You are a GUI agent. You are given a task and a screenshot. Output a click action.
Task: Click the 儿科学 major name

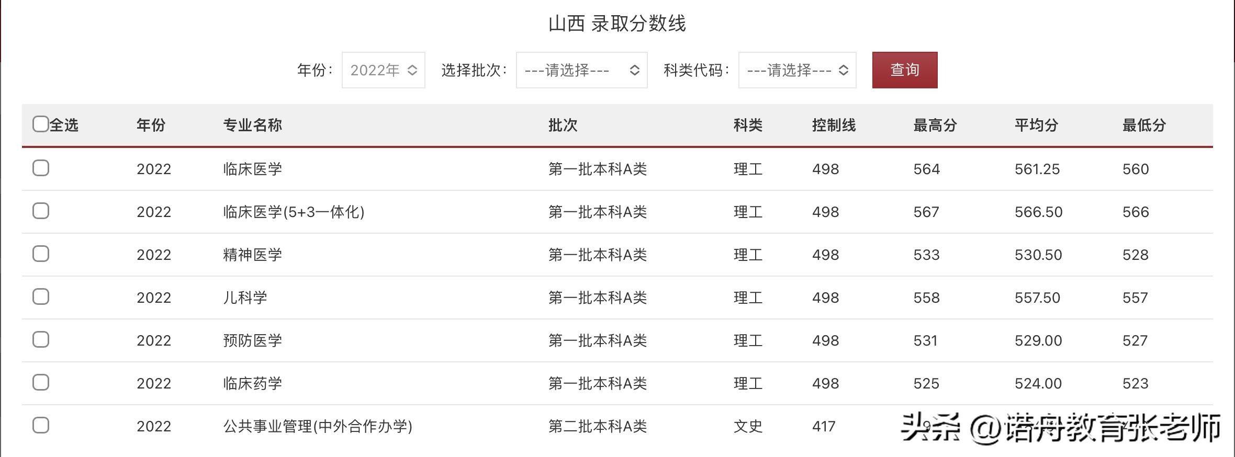(x=245, y=298)
